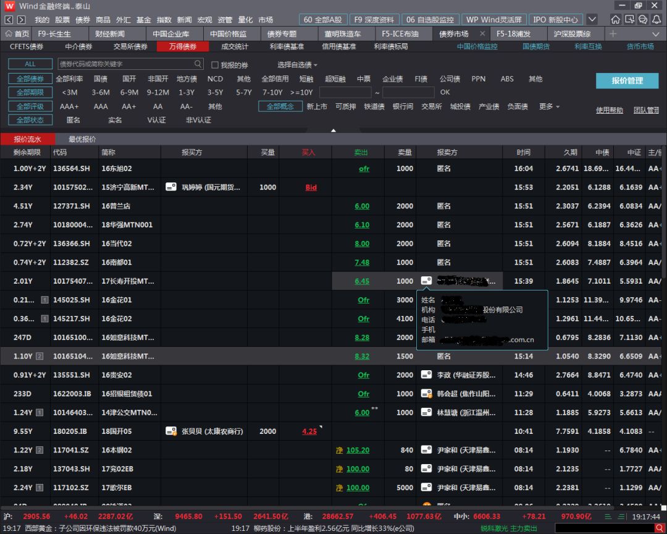Click the badge icon in 16金花01 row
The width and height of the screenshot is (667, 534).
(x=44, y=300)
